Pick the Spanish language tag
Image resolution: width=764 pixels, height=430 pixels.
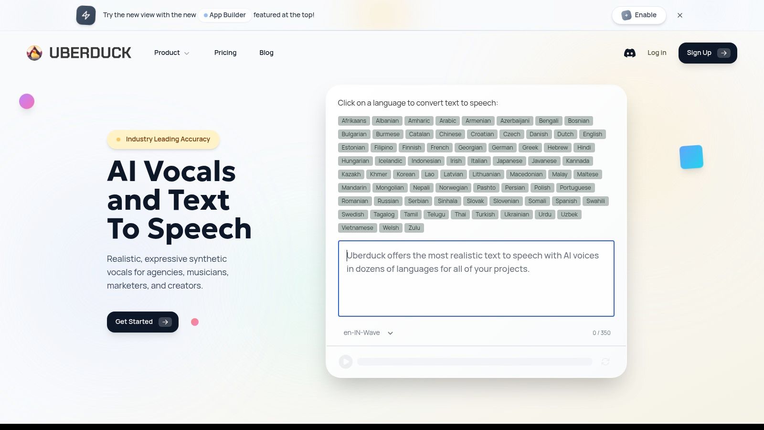click(x=566, y=201)
